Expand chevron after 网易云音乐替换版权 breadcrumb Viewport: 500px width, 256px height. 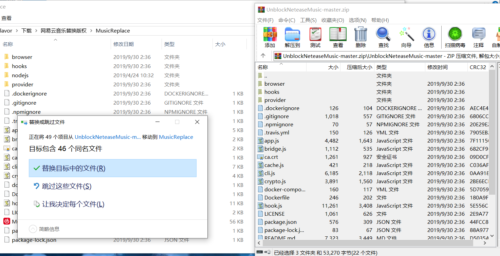click(91, 30)
